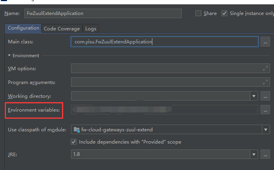Expand the Program arguments field editor
The image size is (274, 170).
[265, 82]
